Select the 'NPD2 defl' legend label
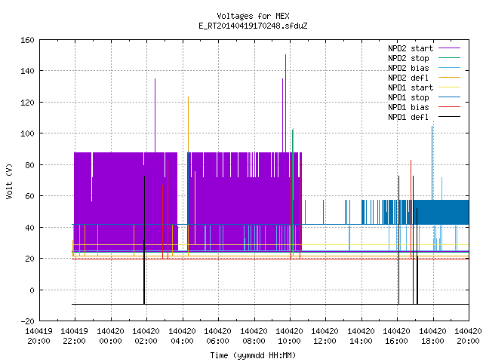 (x=408, y=78)
